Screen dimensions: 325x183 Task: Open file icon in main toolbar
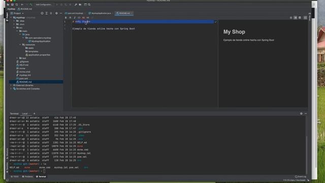coord(8,5)
